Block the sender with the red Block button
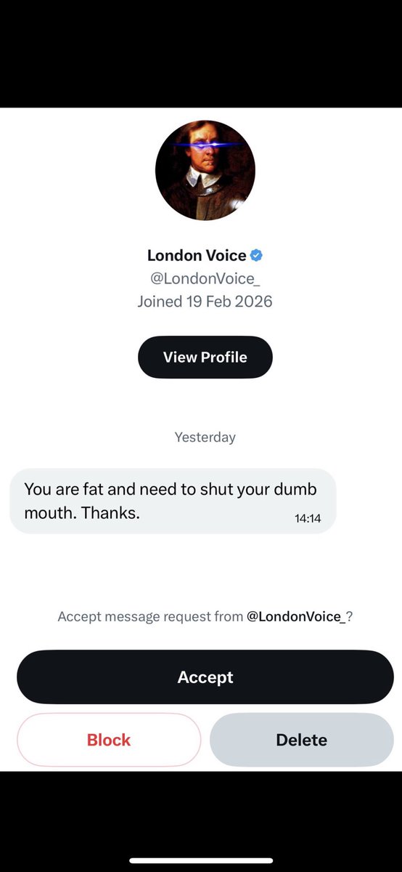The image size is (402, 872). [109, 740]
